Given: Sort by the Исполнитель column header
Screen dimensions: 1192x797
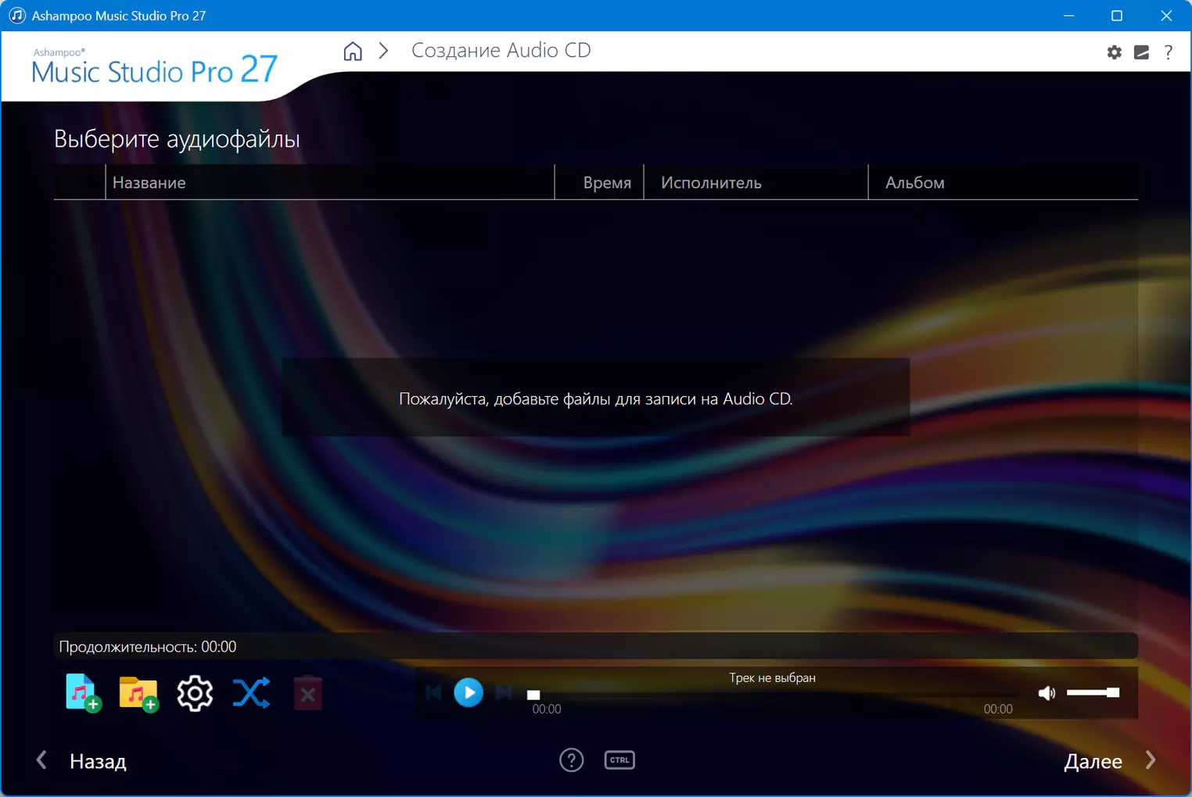Looking at the screenshot, I should pyautogui.click(x=756, y=182).
